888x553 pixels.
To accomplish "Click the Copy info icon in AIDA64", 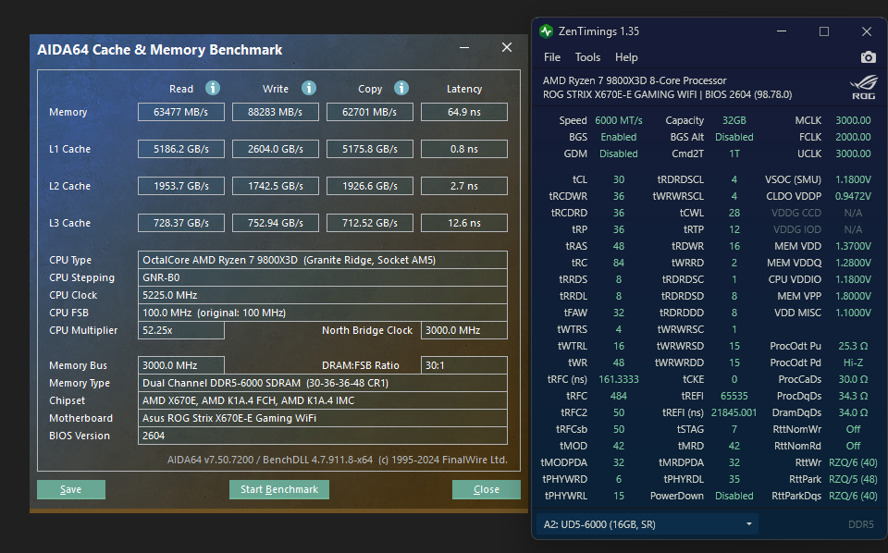I will click(401, 88).
